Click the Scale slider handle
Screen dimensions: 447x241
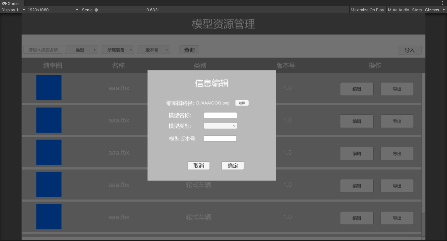click(x=96, y=10)
